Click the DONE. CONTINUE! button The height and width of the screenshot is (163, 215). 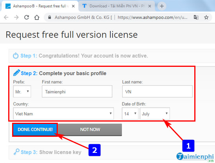pyautogui.click(x=35, y=129)
